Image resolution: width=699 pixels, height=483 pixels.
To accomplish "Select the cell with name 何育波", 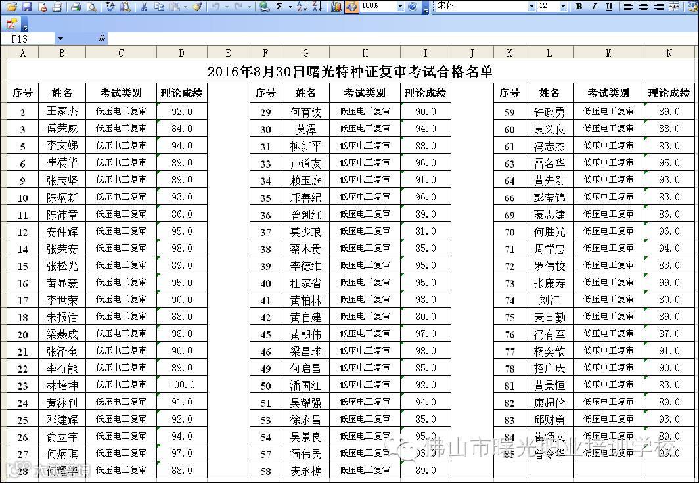I will (306, 111).
